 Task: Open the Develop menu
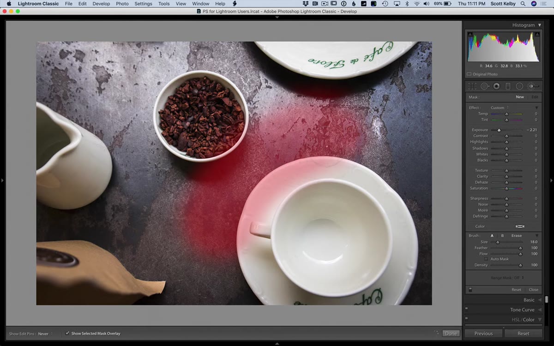click(x=101, y=4)
